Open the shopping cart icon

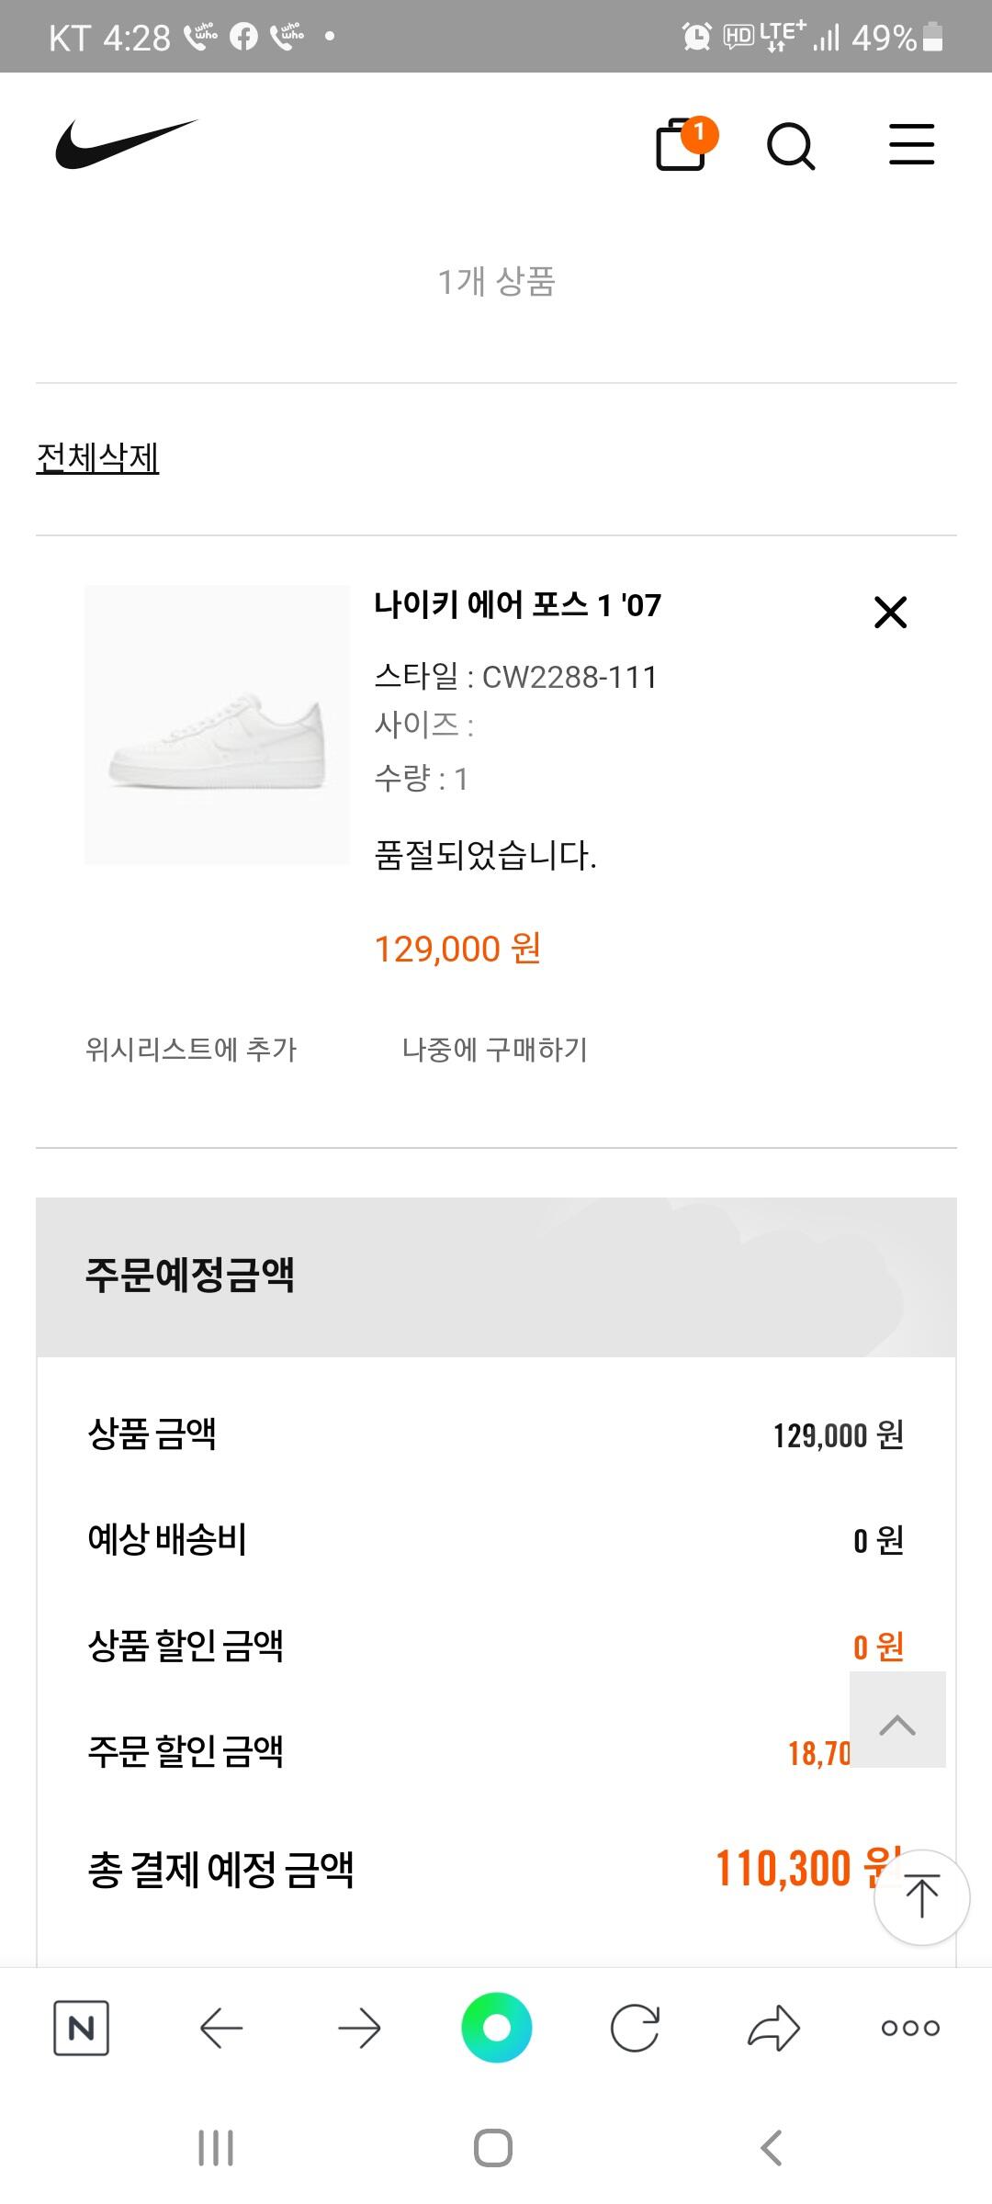tap(682, 146)
